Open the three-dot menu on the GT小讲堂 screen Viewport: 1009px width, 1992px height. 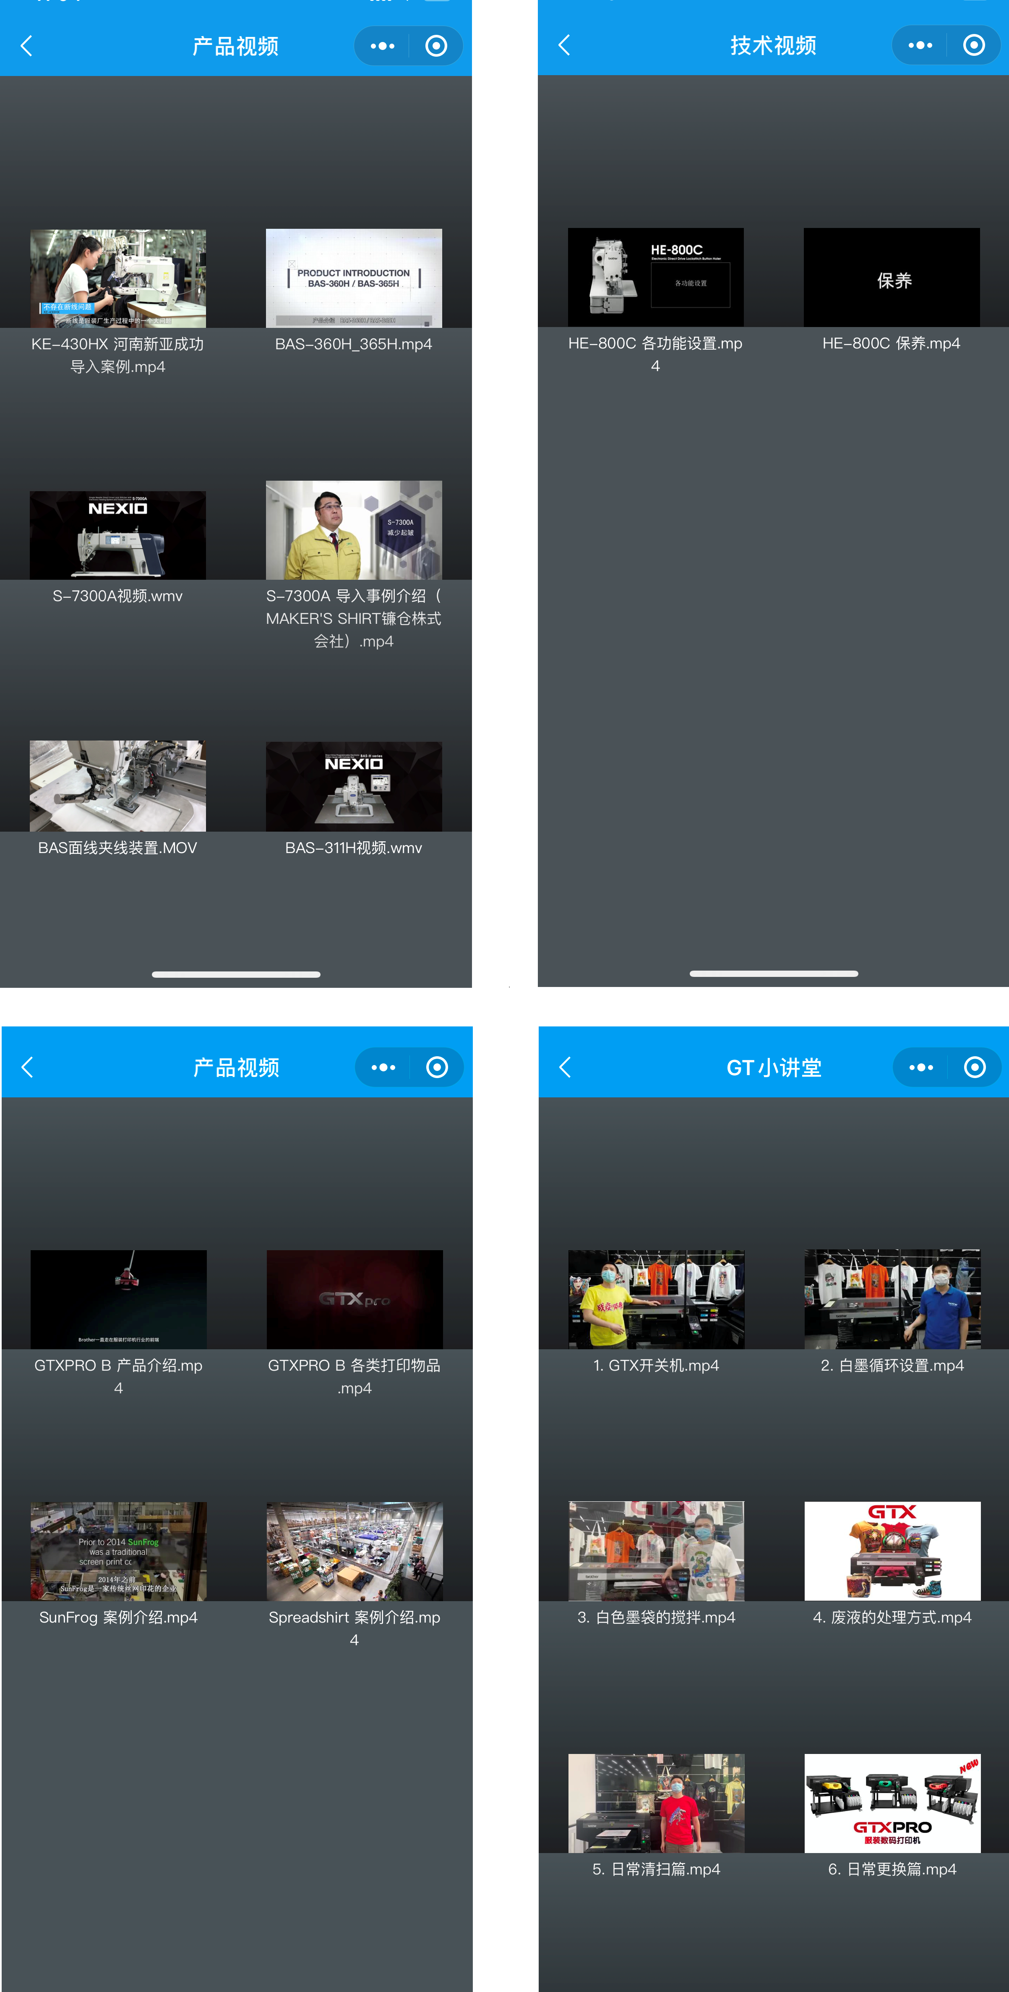tap(920, 1067)
